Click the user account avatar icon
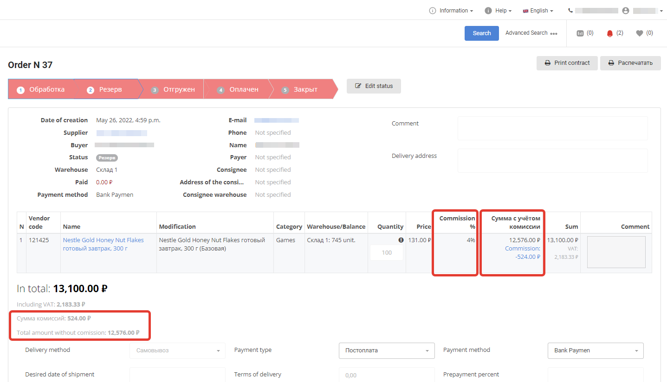 [x=626, y=11]
